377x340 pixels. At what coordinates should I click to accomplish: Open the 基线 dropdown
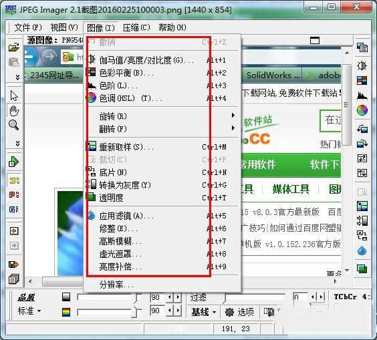pos(203,312)
